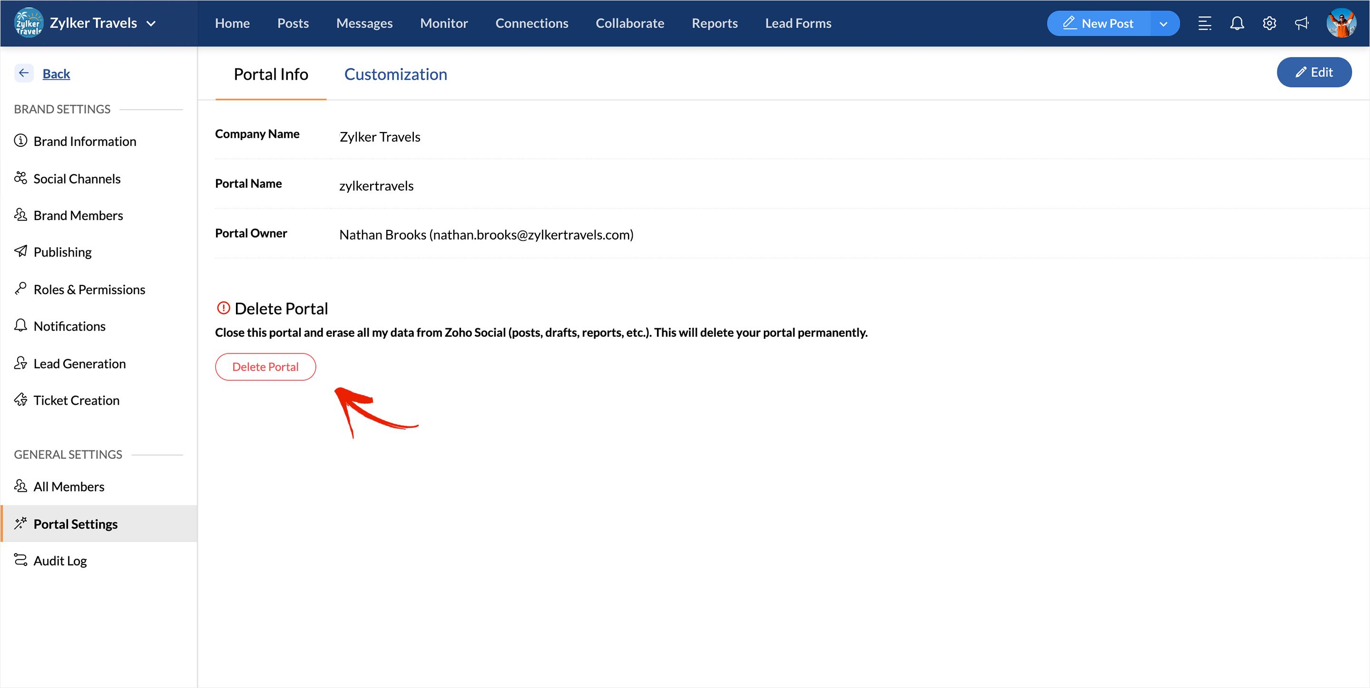Click the GENERAL SETTINGS section header
This screenshot has height=688, width=1370.
coord(68,454)
